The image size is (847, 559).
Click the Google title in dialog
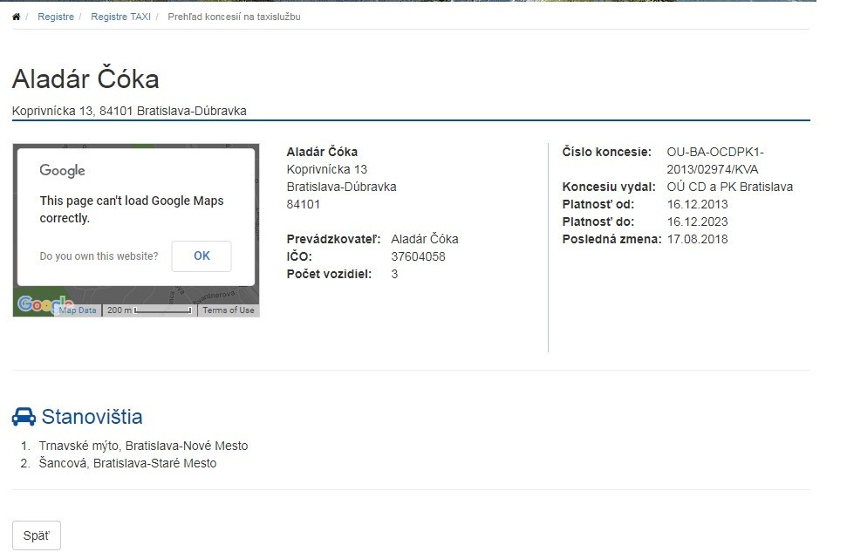coord(62,171)
